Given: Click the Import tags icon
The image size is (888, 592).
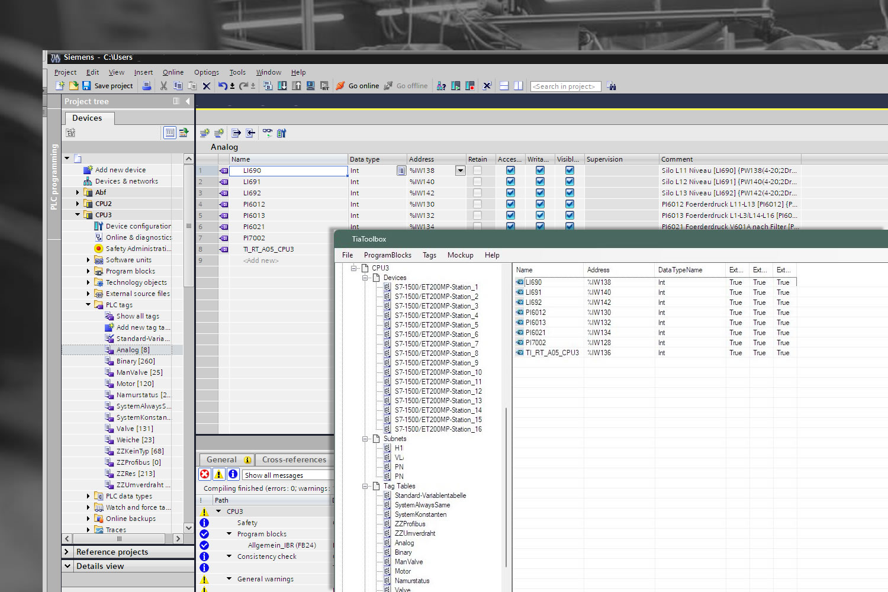Looking at the screenshot, I should click(250, 133).
